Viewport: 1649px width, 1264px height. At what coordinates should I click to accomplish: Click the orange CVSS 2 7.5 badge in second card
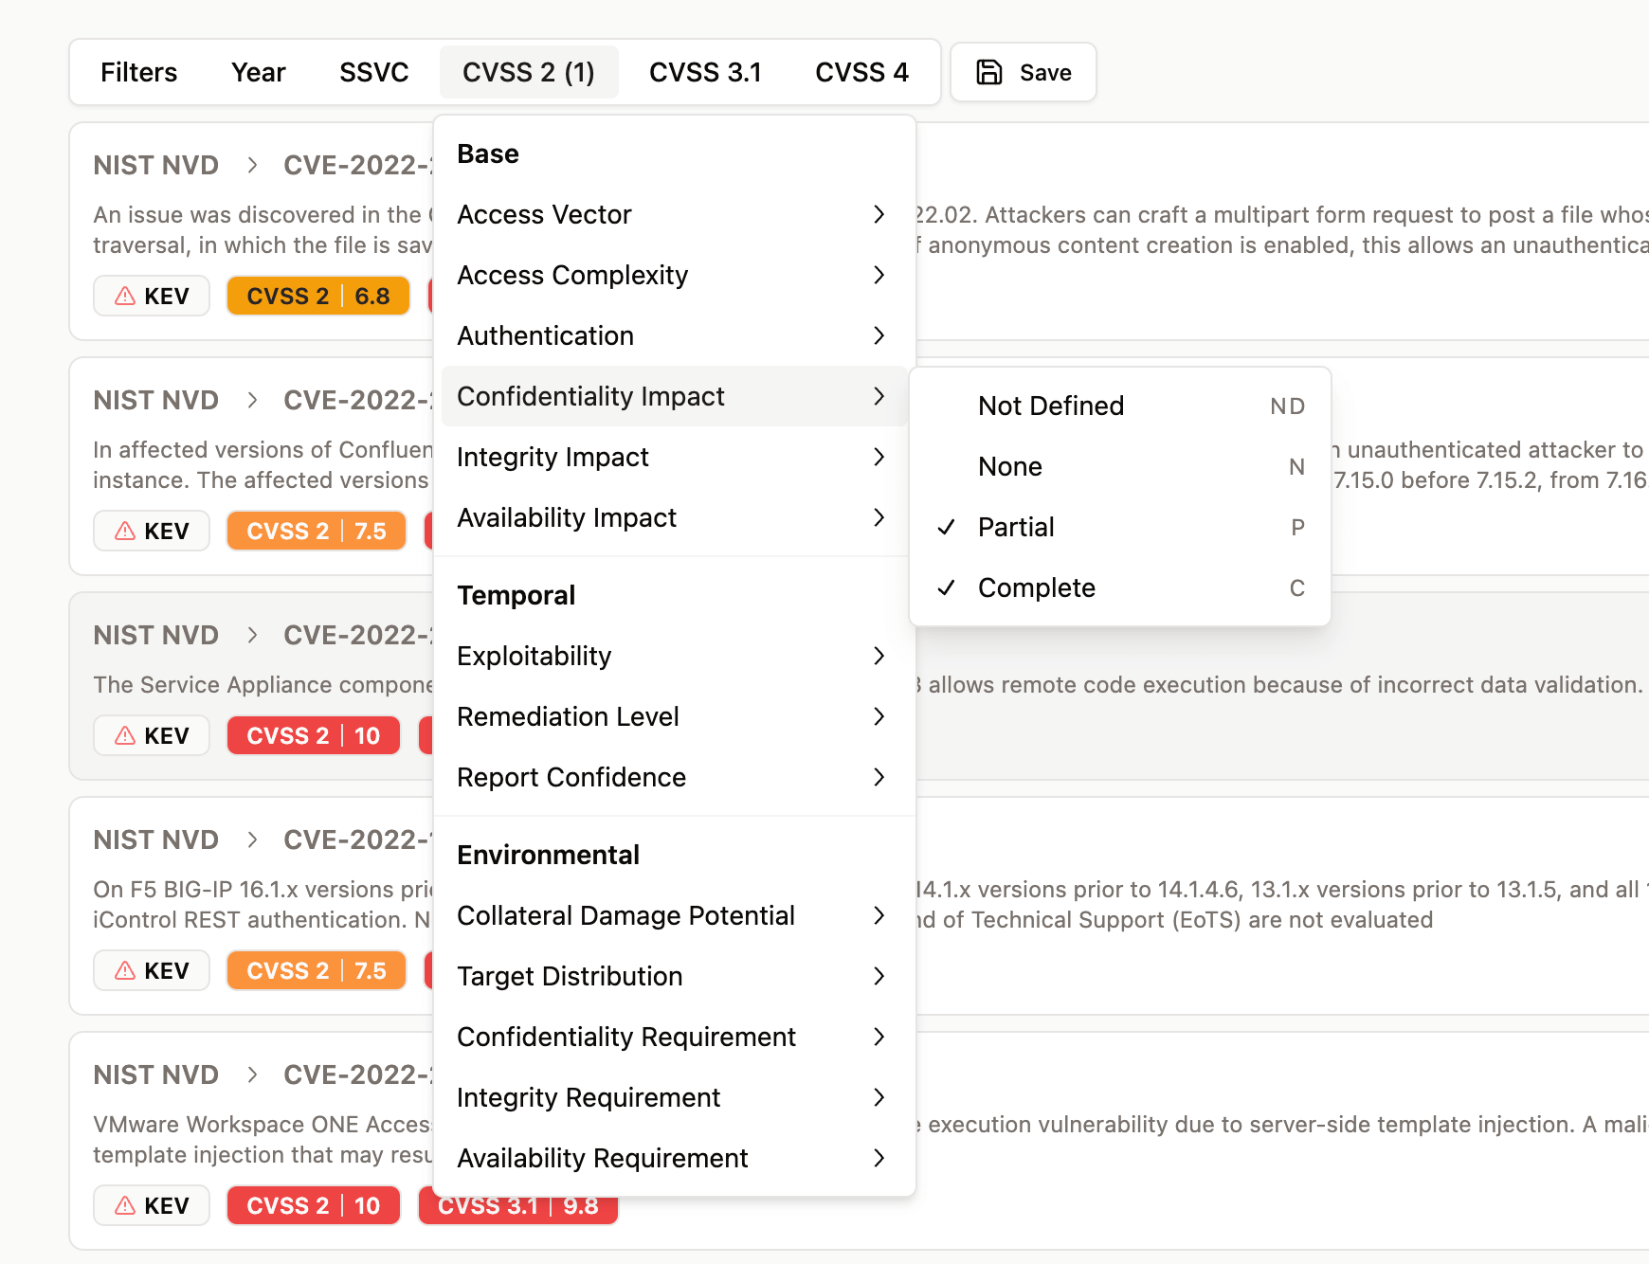[x=316, y=532]
